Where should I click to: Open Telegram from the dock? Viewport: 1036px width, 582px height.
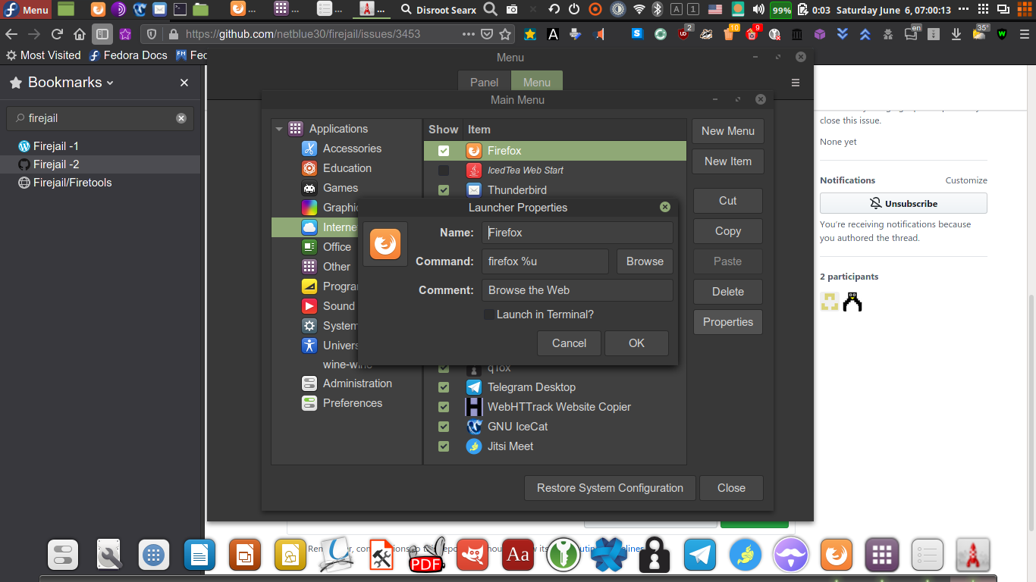[699, 555]
